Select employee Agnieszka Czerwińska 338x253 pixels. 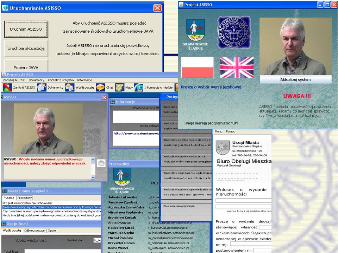pos(126,207)
